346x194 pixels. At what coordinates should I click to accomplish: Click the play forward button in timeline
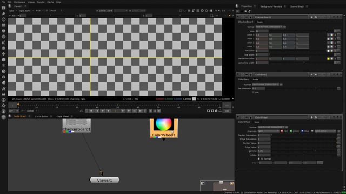click(x=123, y=111)
